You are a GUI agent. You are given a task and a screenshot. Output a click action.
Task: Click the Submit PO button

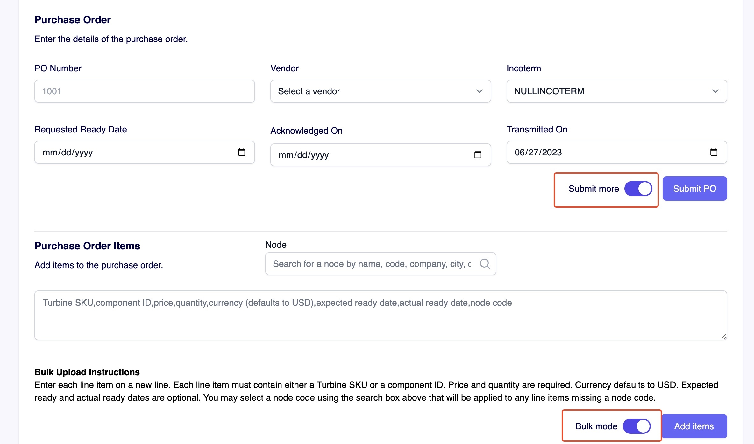tap(694, 189)
